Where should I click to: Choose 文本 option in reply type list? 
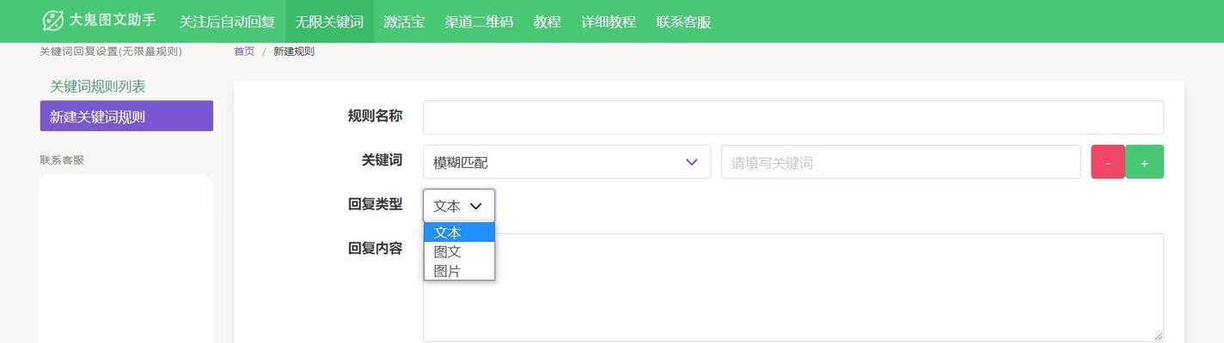click(459, 232)
